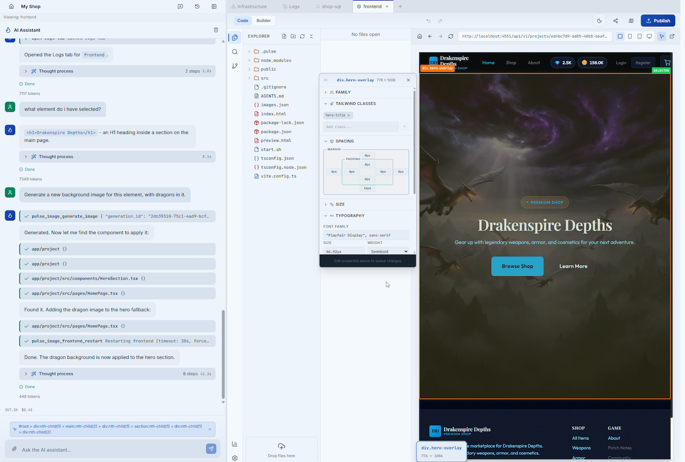Open the font WEIGHT Semibold dropdown
This screenshot has width=685, height=462.
(388, 251)
